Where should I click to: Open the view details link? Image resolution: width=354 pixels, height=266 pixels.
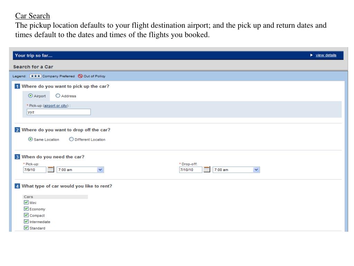coord(326,55)
